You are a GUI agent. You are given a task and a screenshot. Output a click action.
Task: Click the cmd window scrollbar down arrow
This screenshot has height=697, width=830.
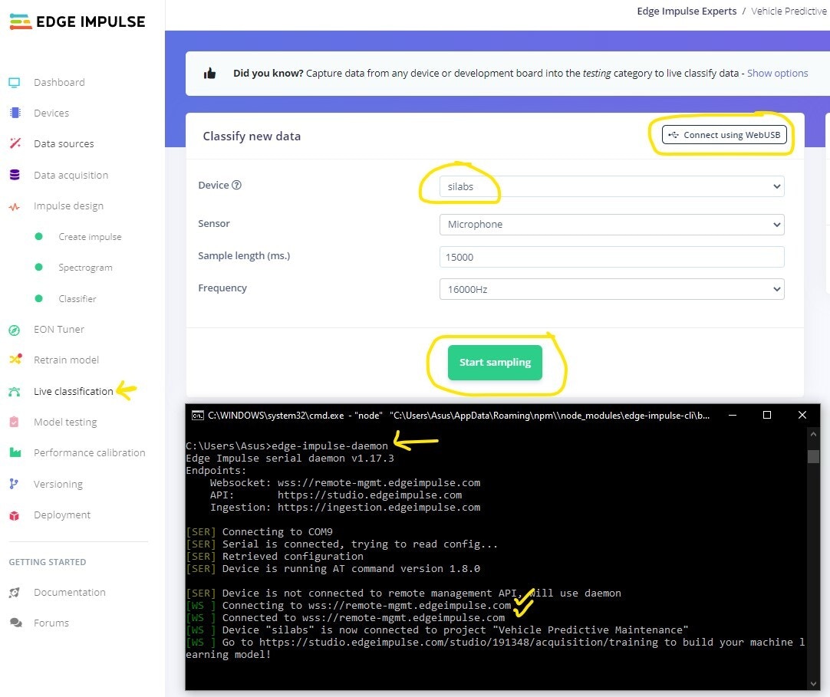814,684
